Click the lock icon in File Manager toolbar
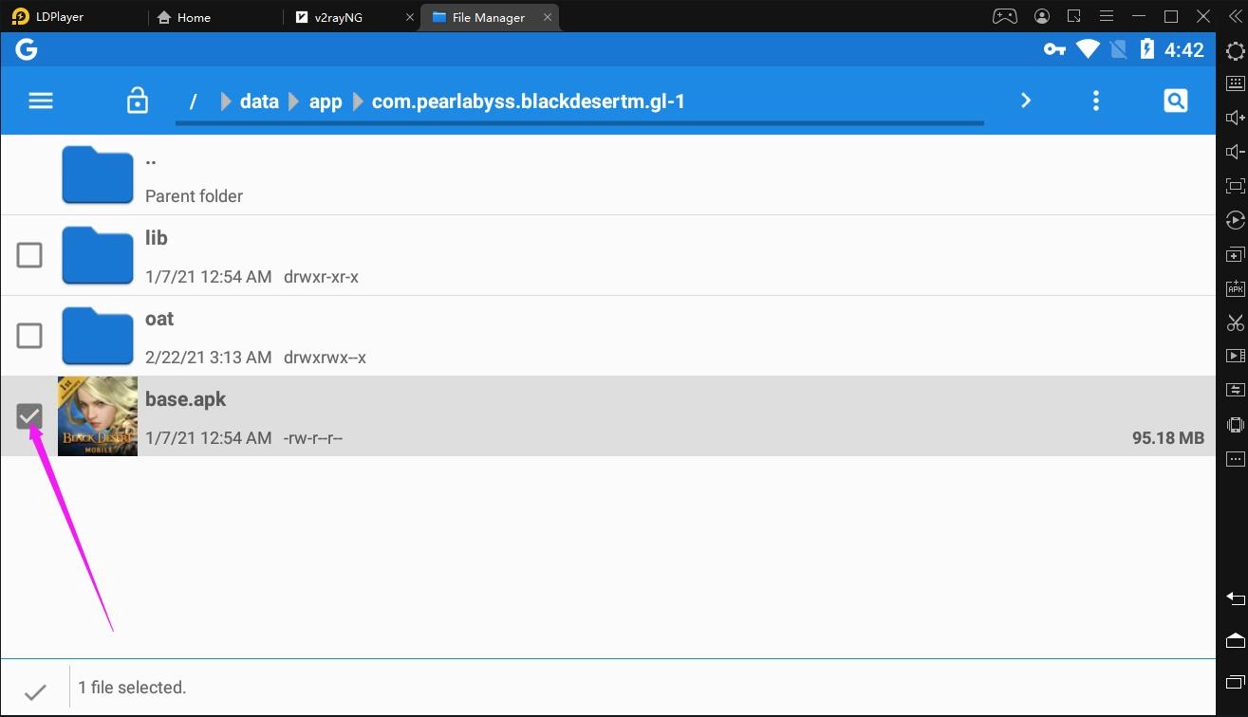Screen dimensions: 1248x717 tap(137, 101)
